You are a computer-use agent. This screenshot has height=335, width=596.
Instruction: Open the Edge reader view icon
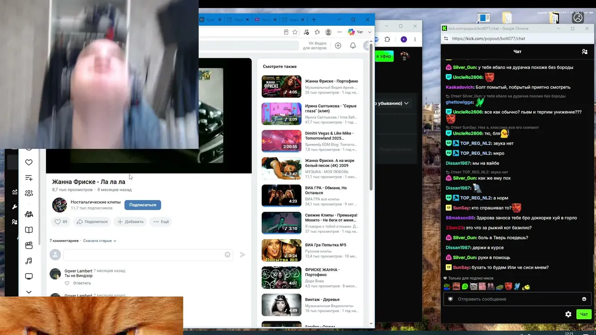click(286, 32)
